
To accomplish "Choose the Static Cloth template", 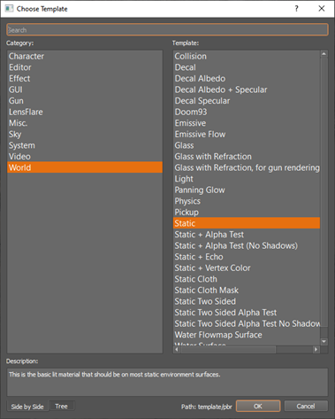I will pos(247,279).
